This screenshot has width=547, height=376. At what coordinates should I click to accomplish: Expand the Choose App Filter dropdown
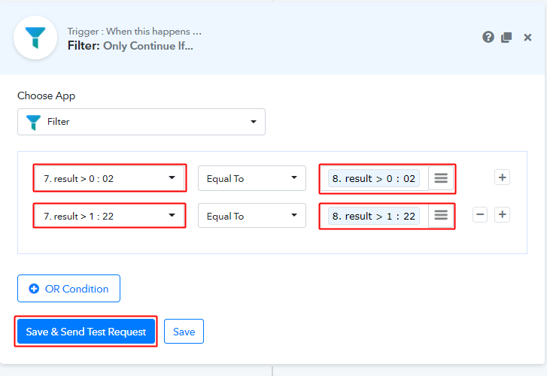141,122
